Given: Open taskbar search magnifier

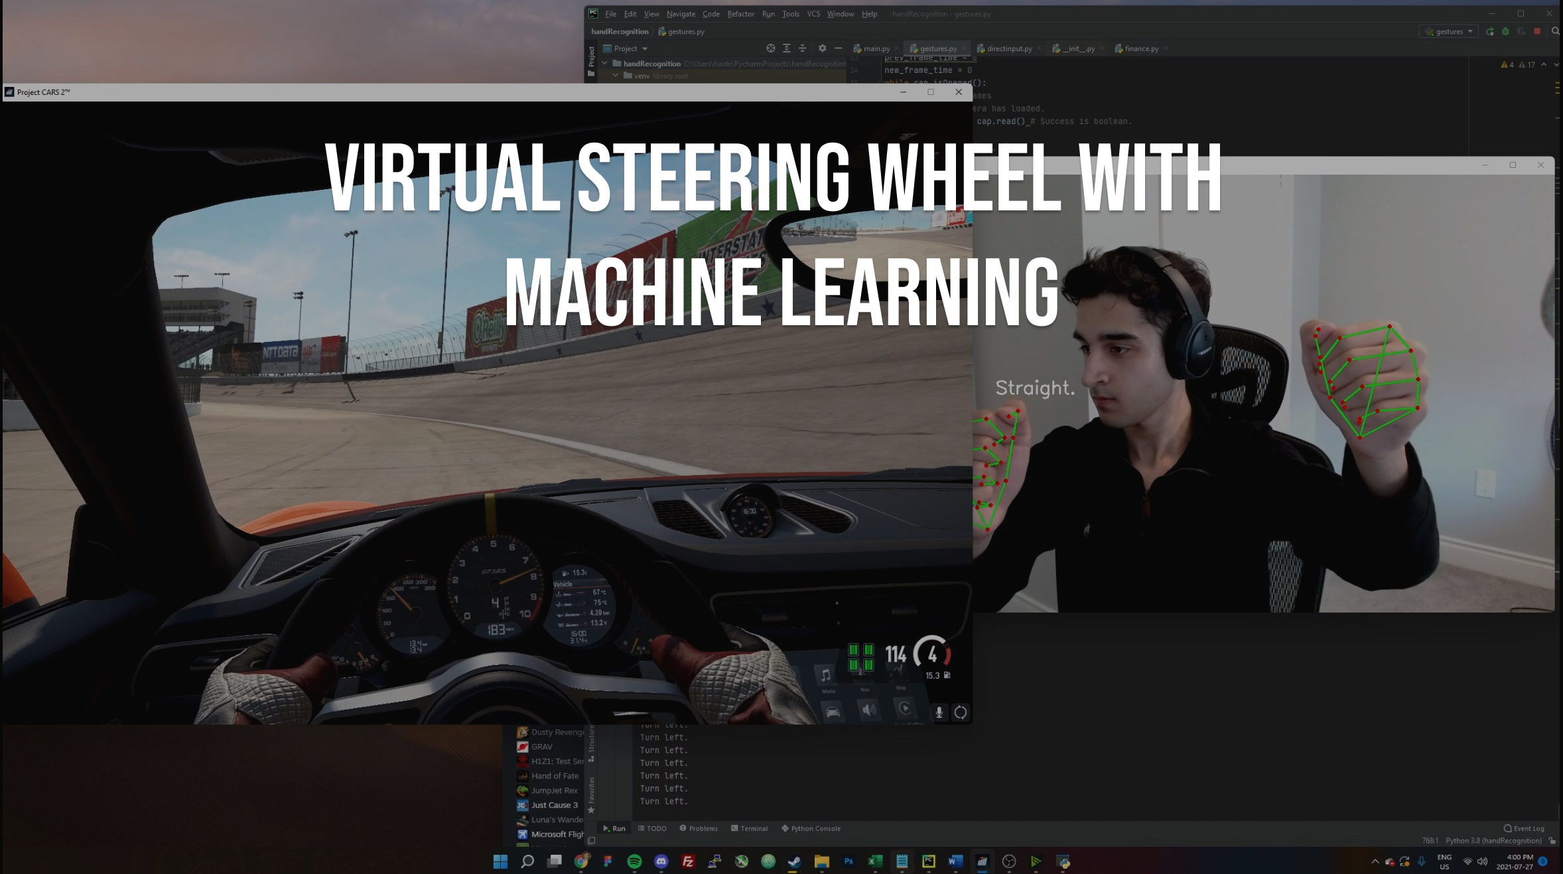Looking at the screenshot, I should coord(527,861).
